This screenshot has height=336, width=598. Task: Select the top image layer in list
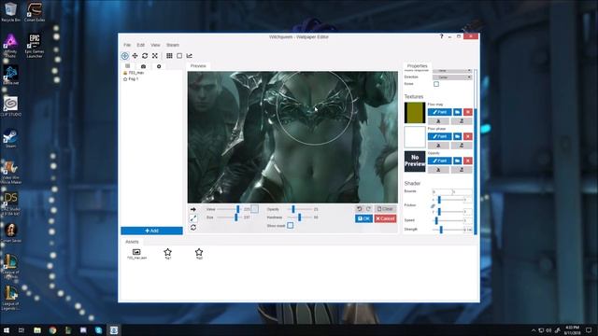click(x=134, y=73)
